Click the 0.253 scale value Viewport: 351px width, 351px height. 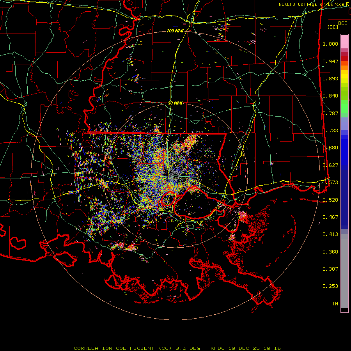[x=330, y=286]
